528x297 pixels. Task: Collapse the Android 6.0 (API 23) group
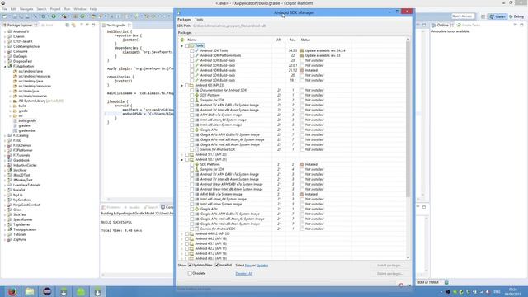[x=182, y=85]
